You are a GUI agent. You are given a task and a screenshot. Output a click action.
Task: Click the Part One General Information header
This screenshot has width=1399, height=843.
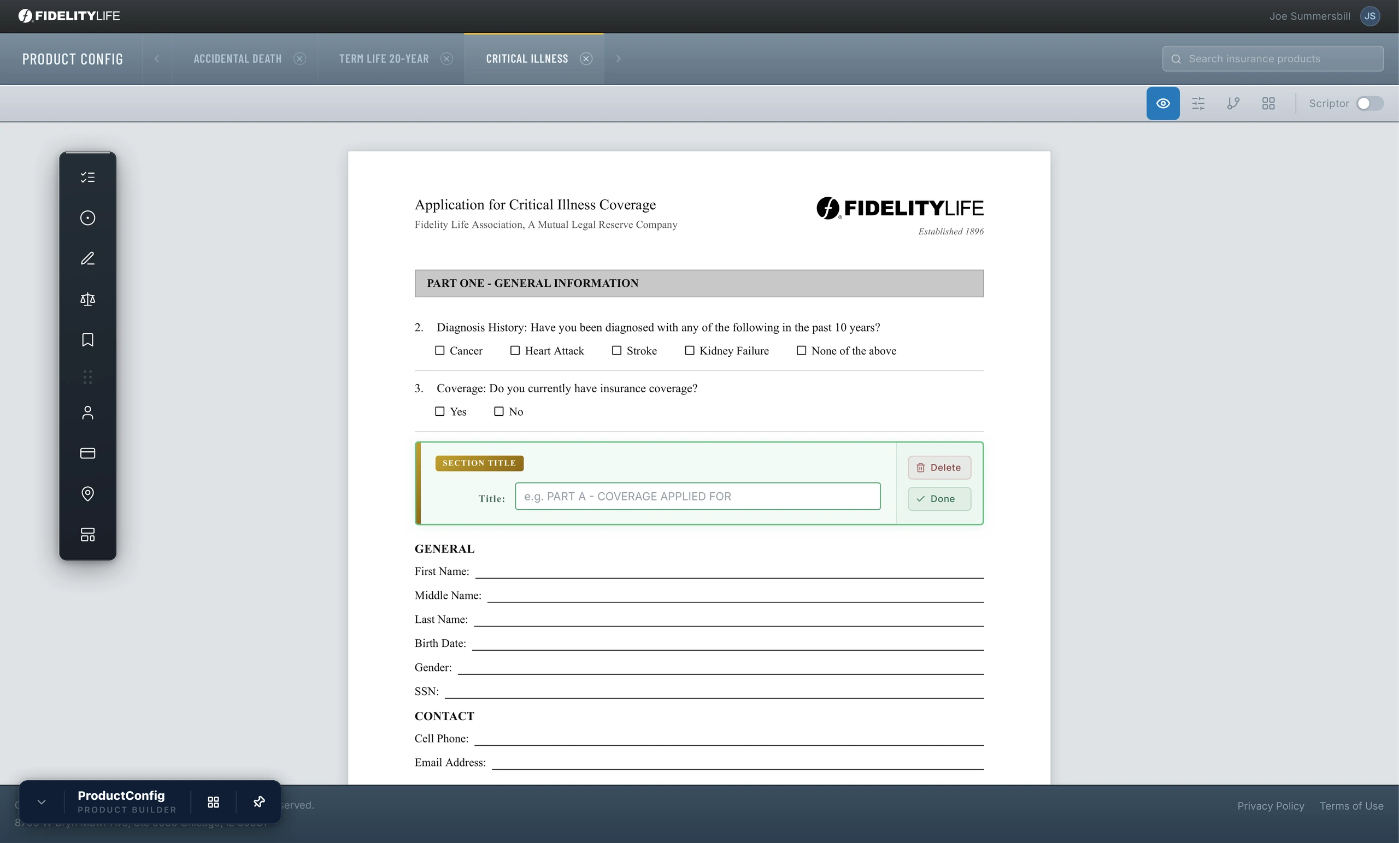699,283
